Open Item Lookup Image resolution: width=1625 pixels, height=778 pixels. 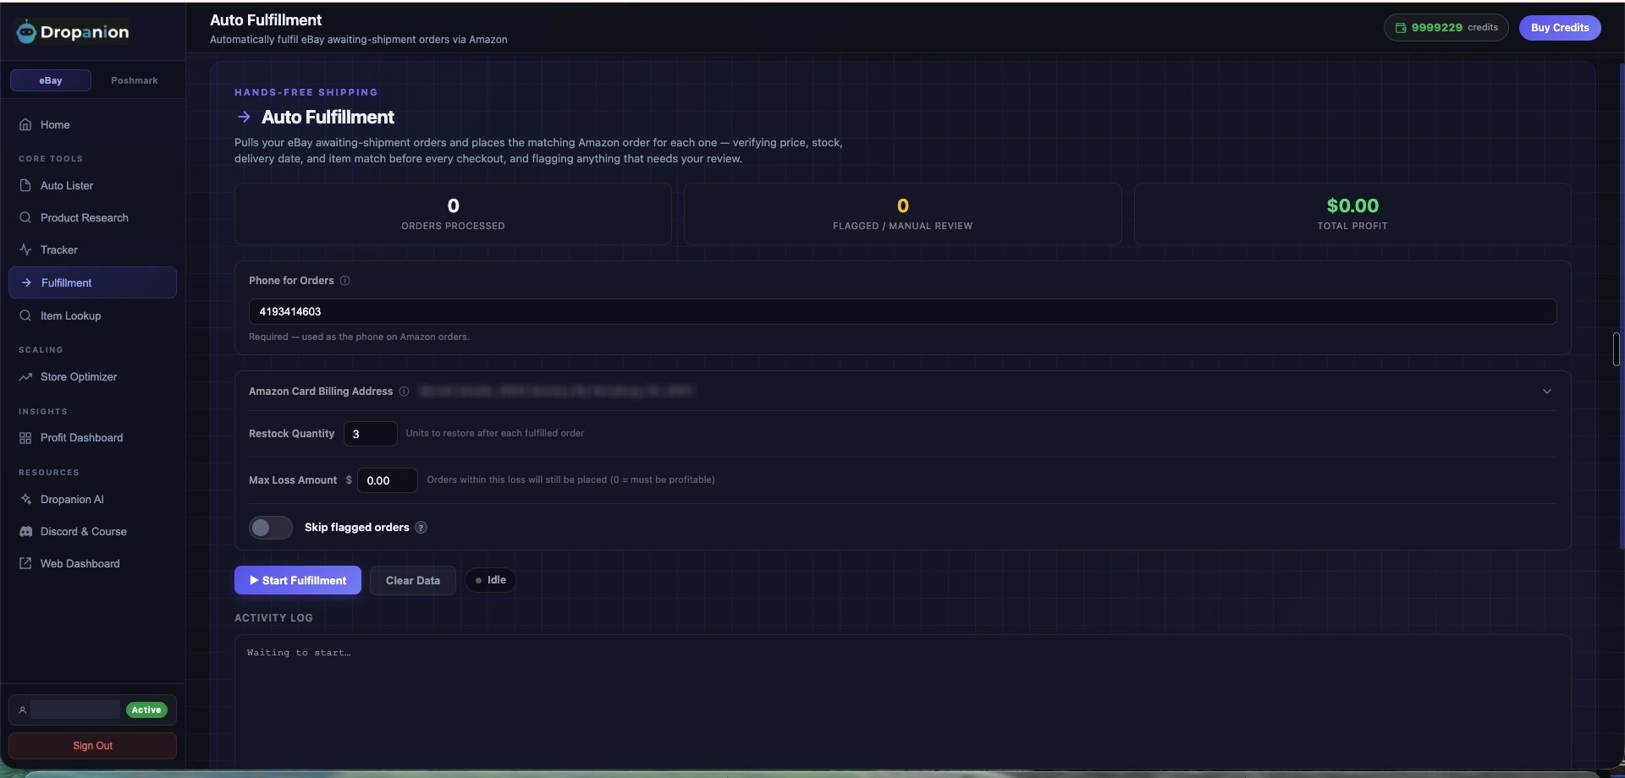tap(92, 315)
